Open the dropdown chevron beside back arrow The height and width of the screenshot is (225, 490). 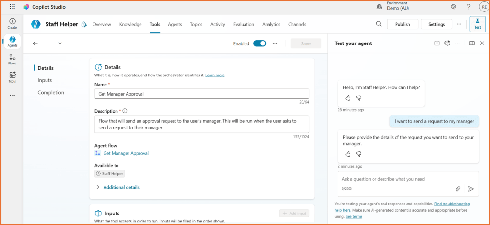[x=60, y=43]
